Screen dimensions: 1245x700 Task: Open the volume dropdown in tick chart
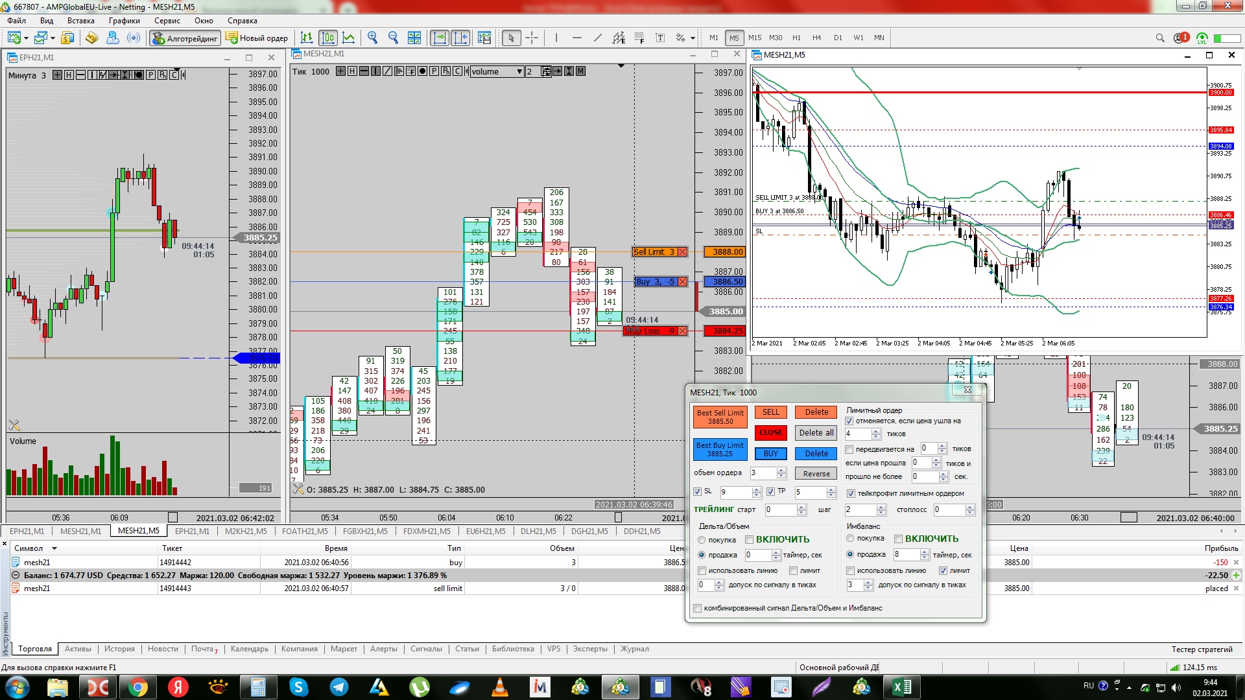519,72
